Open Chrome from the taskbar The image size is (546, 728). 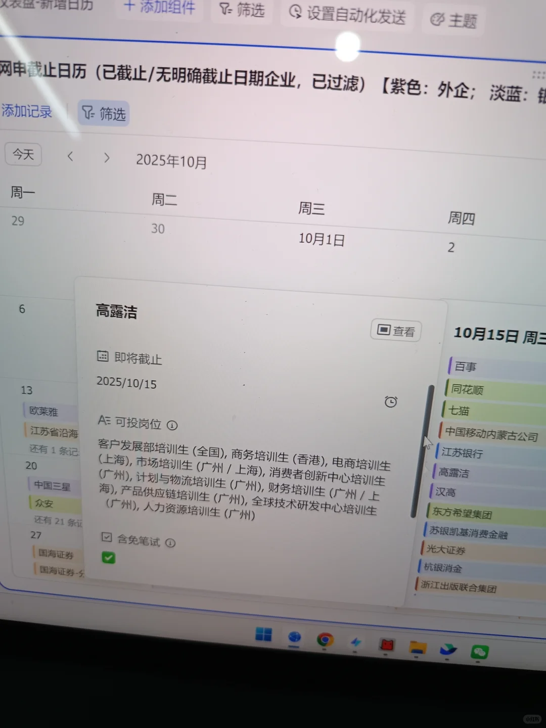[x=325, y=640]
